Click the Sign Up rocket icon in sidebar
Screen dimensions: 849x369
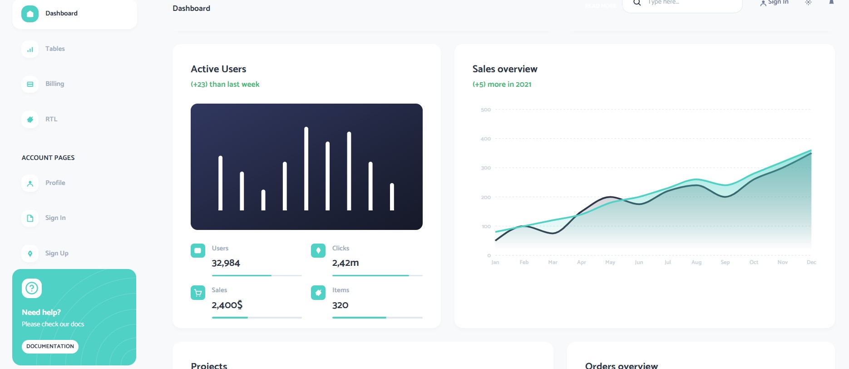[30, 254]
